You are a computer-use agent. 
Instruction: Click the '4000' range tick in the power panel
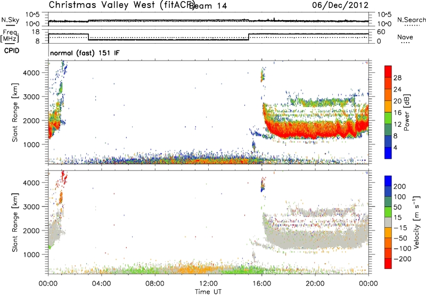click(31, 73)
